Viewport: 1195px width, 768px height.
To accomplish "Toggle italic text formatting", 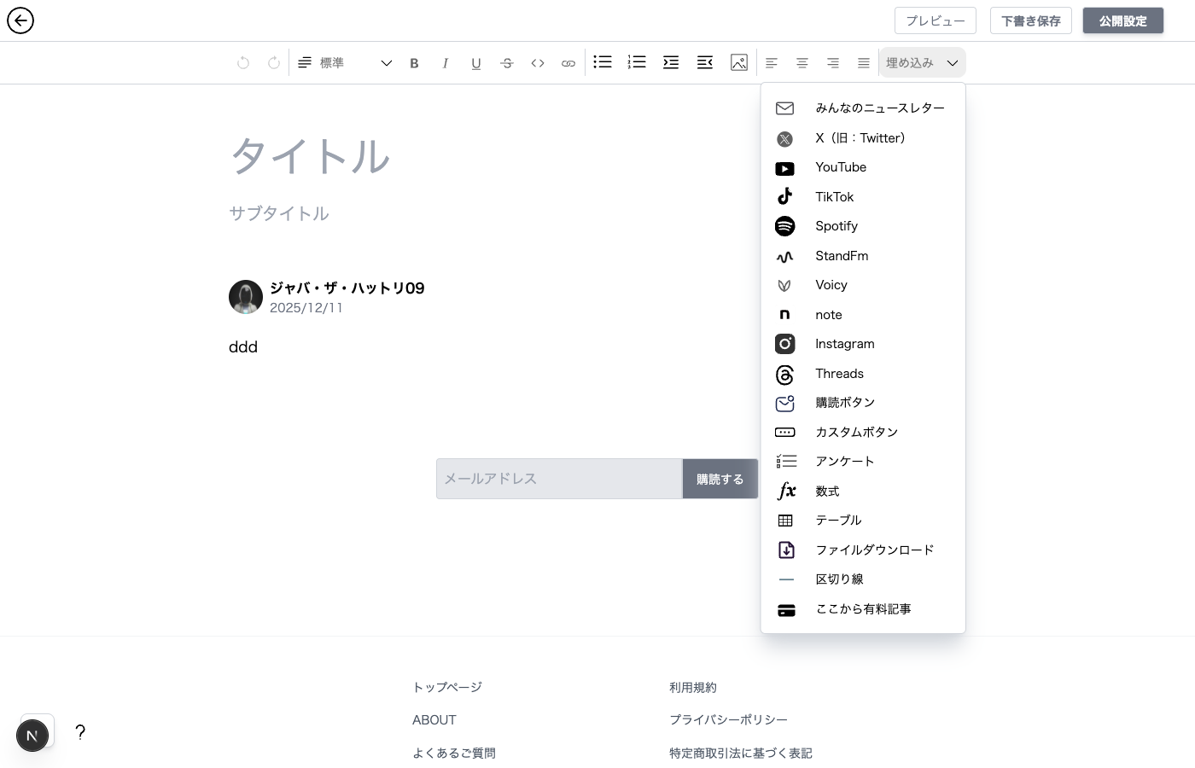I will [445, 63].
